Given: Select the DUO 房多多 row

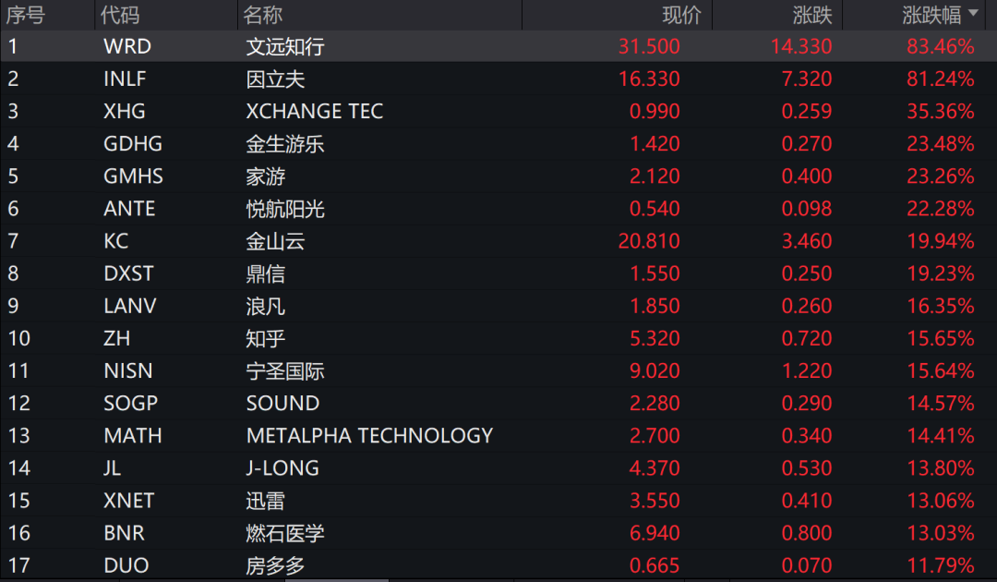Looking at the screenshot, I should (x=498, y=564).
